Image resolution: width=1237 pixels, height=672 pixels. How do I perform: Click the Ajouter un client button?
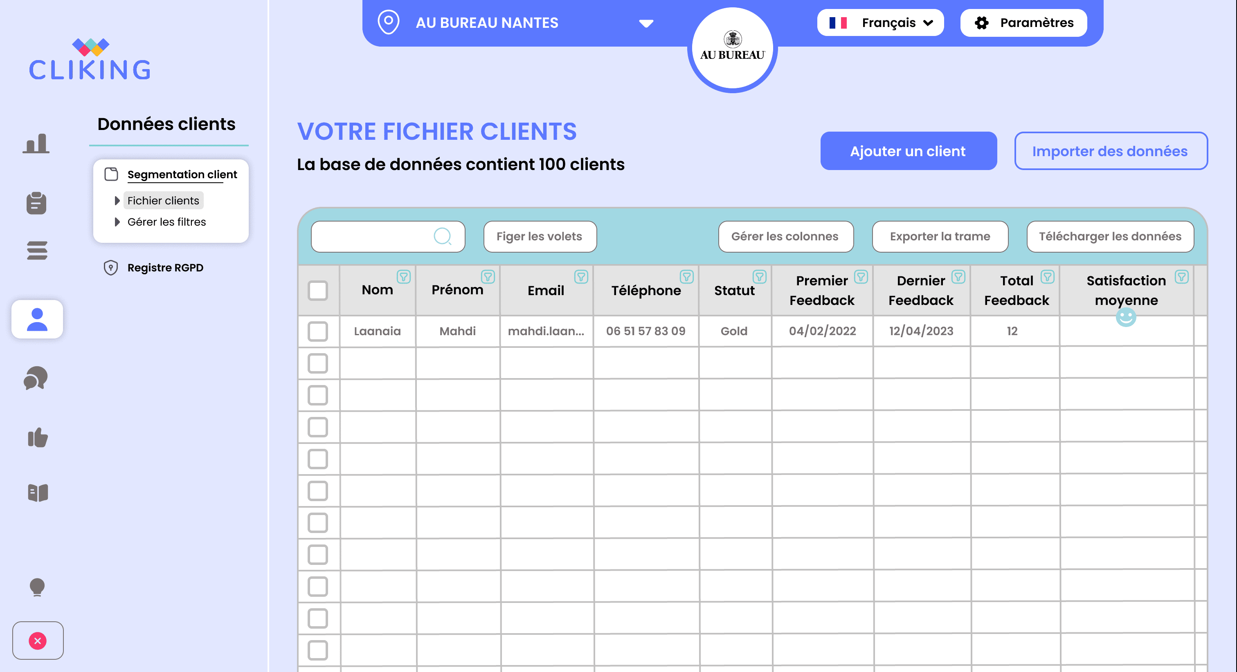click(x=908, y=151)
